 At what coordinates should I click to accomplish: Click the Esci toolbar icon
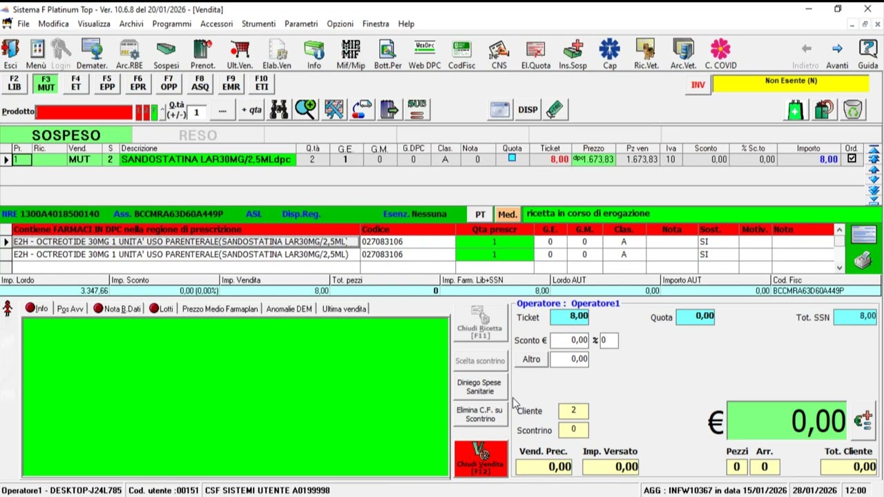coord(10,55)
